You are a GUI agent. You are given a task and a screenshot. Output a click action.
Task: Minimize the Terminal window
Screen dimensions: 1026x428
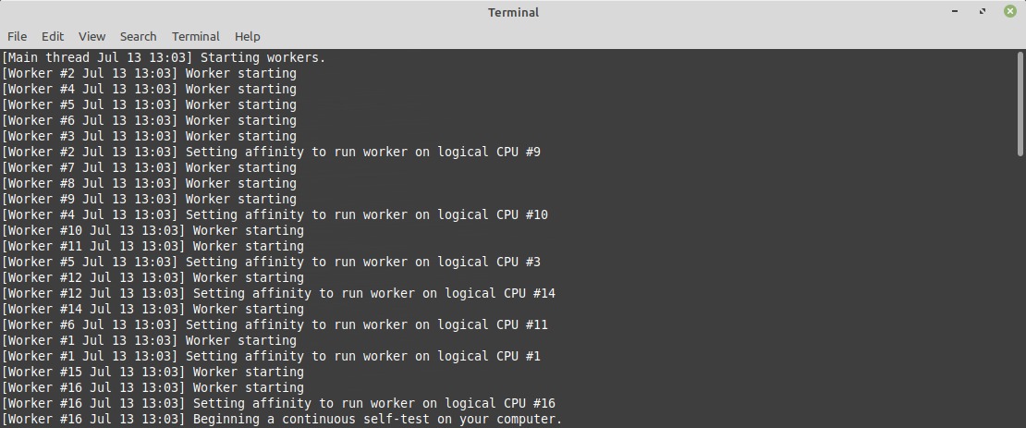(956, 12)
